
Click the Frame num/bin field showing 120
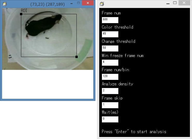coord(110,77)
